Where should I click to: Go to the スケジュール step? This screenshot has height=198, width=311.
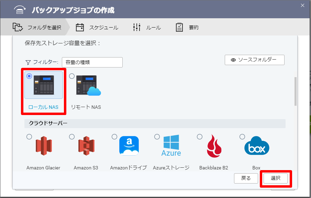97,28
